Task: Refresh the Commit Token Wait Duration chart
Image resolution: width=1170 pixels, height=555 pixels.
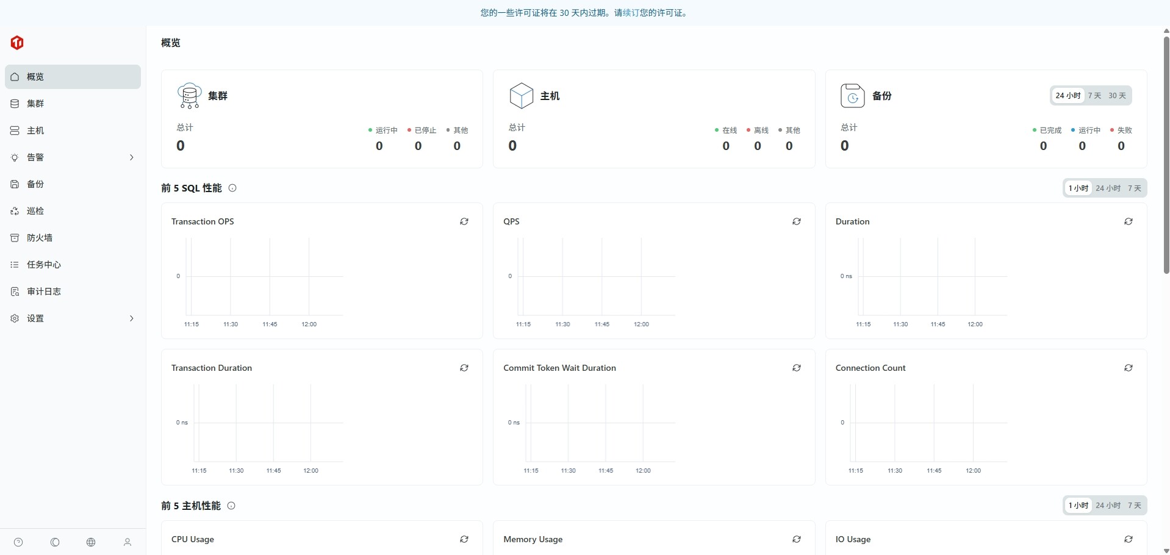Action: pyautogui.click(x=796, y=368)
